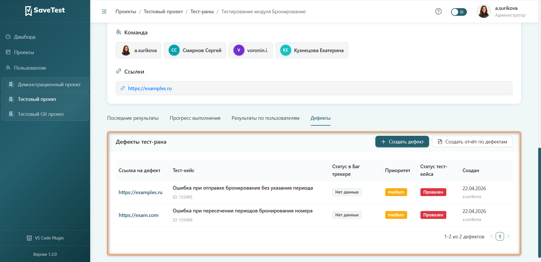Open Тест-раны breadcrumb
541x262 pixels.
(202, 12)
